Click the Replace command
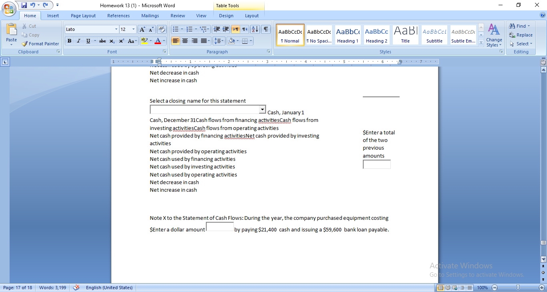547x292 pixels. pos(521,35)
